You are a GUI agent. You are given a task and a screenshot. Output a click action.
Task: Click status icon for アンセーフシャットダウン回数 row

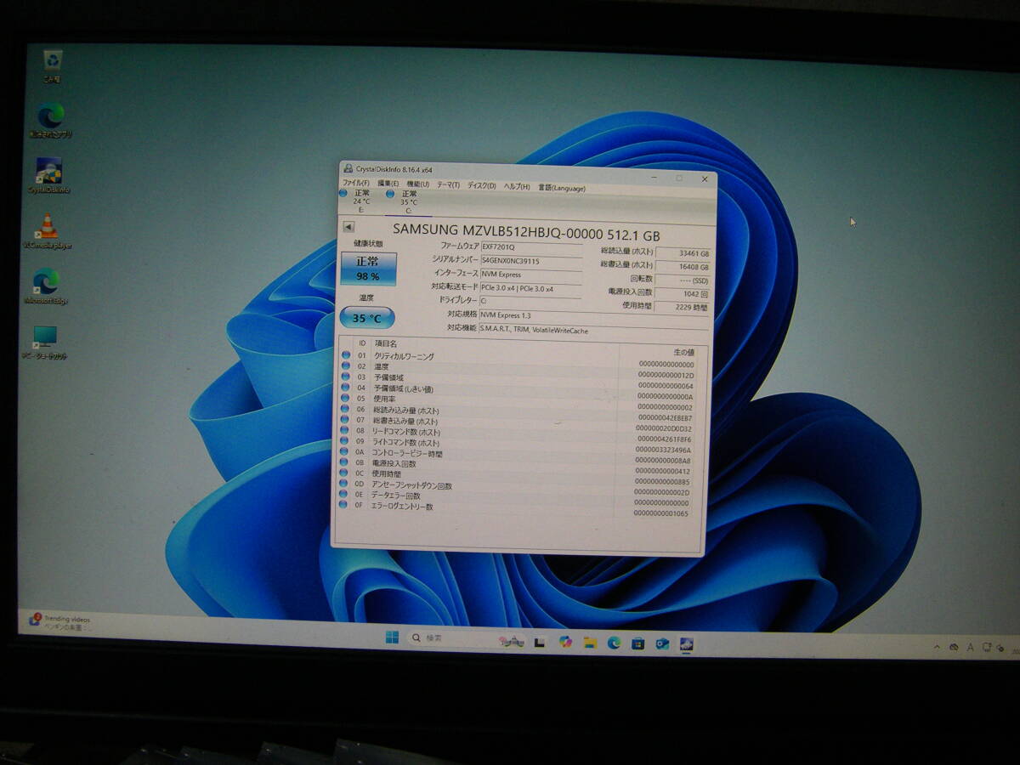[344, 484]
